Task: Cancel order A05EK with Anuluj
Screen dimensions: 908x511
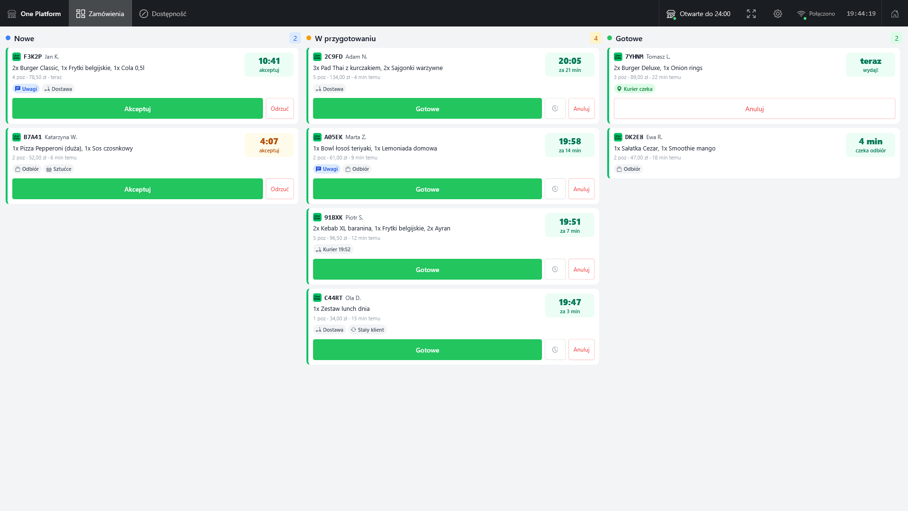Action: [581, 189]
